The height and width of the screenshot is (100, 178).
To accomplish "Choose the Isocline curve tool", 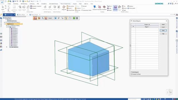I will [x=78, y=10].
